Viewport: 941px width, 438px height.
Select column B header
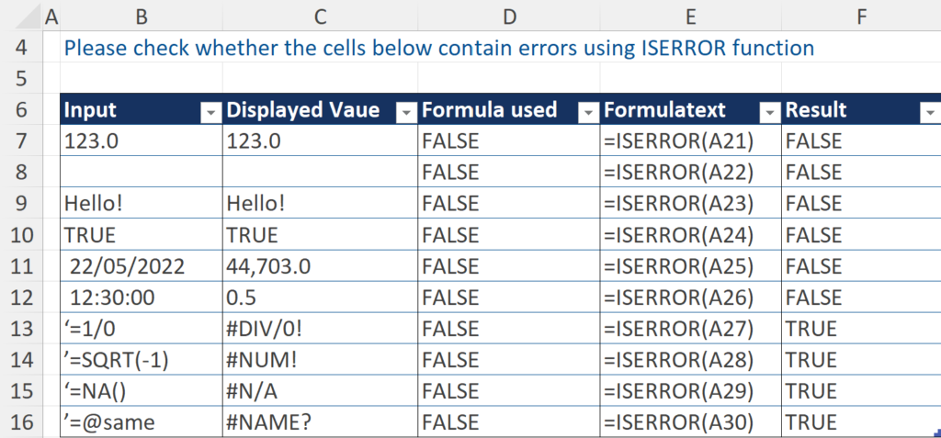(140, 16)
